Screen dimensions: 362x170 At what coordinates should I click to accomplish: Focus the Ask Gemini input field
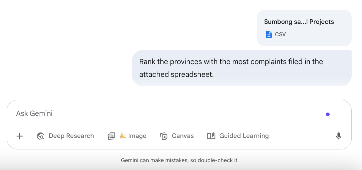click(x=151, y=114)
